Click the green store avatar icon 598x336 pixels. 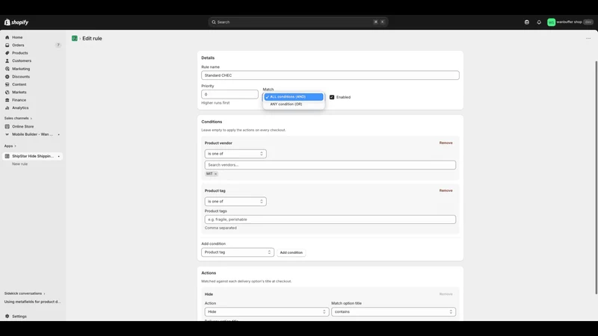[x=551, y=22]
